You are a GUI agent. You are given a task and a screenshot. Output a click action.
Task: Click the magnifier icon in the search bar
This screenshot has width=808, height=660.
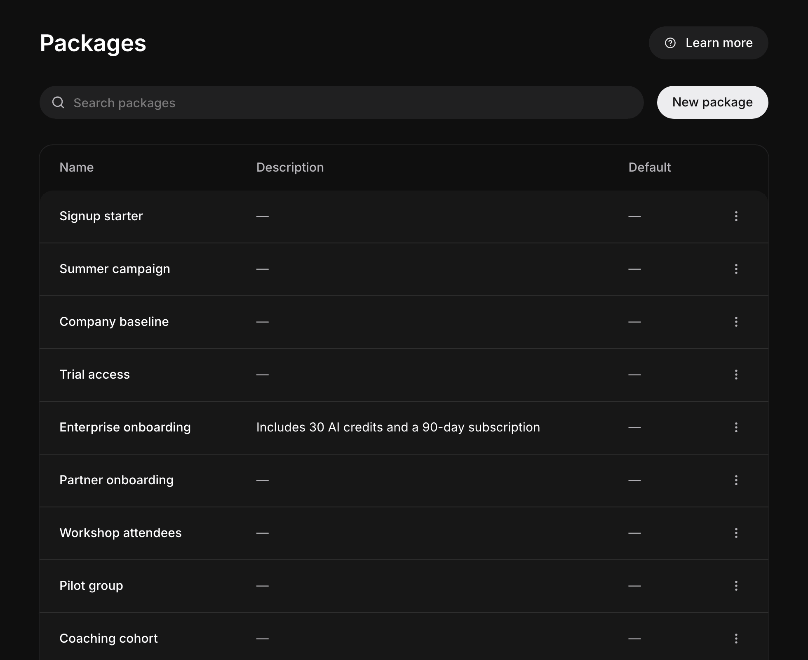pos(58,102)
